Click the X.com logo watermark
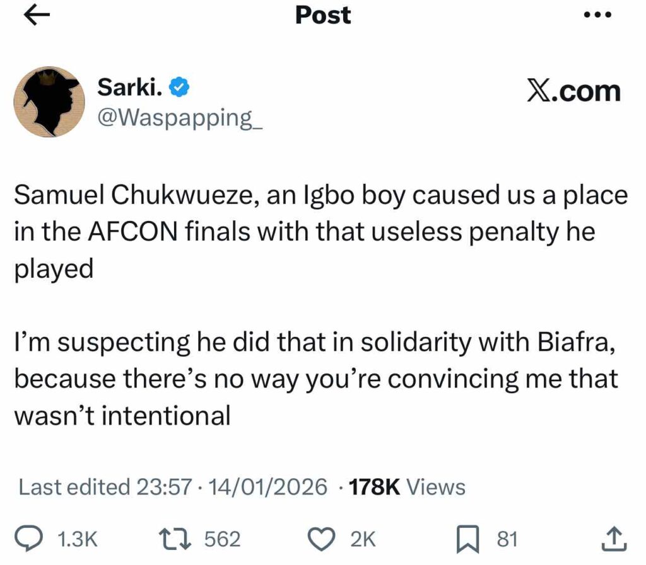The image size is (646, 565). click(x=573, y=91)
